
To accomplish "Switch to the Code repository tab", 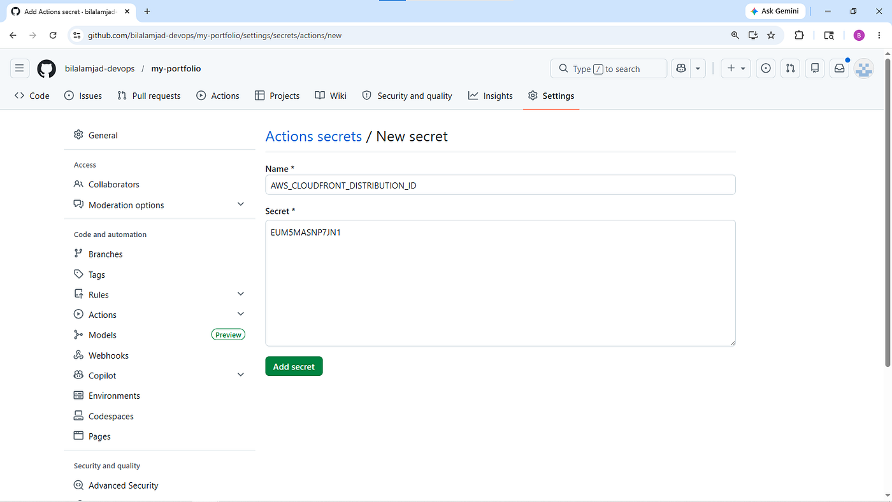I will [32, 96].
